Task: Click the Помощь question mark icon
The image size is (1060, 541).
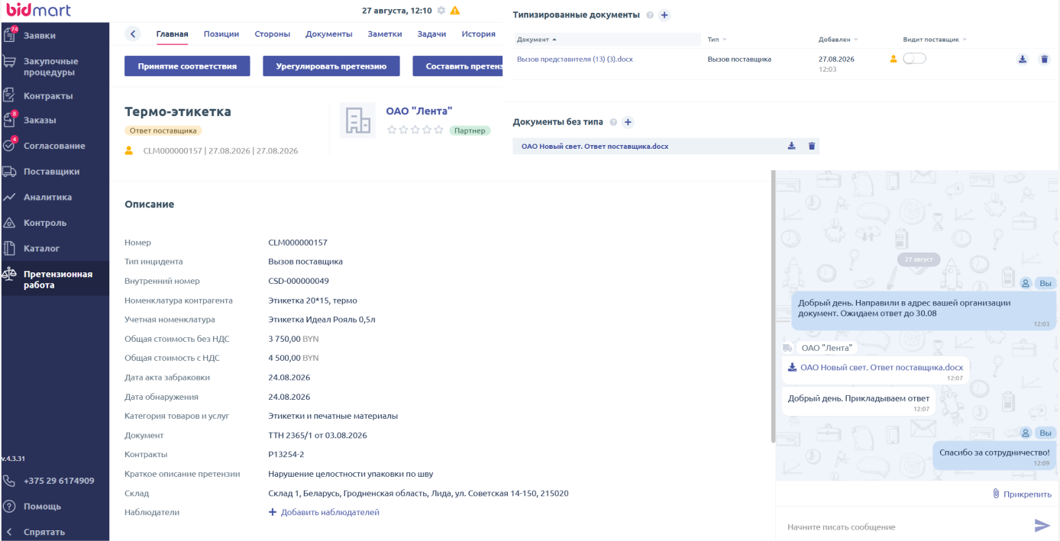Action: coord(10,507)
